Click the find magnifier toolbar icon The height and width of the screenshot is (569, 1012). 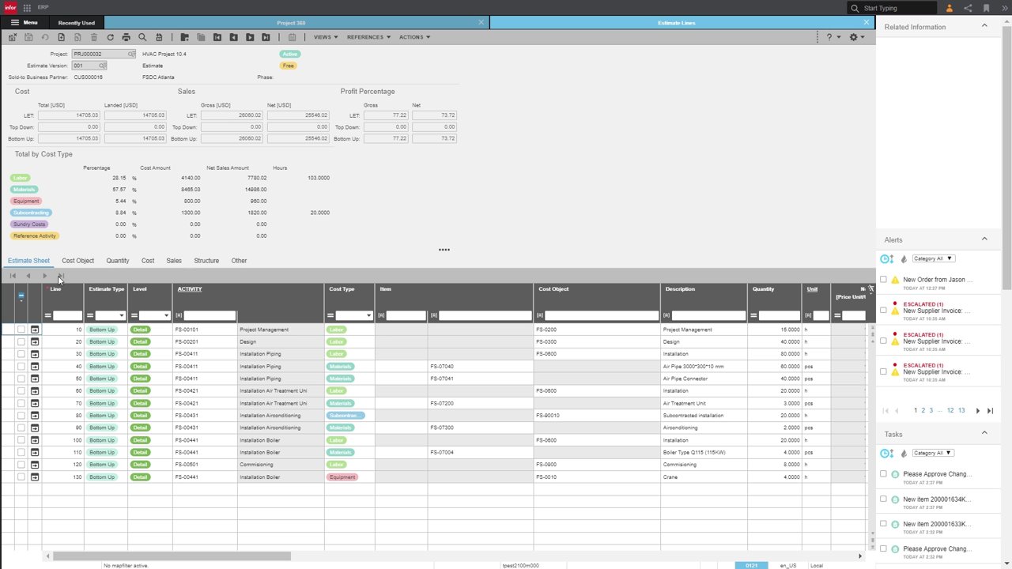142,37
